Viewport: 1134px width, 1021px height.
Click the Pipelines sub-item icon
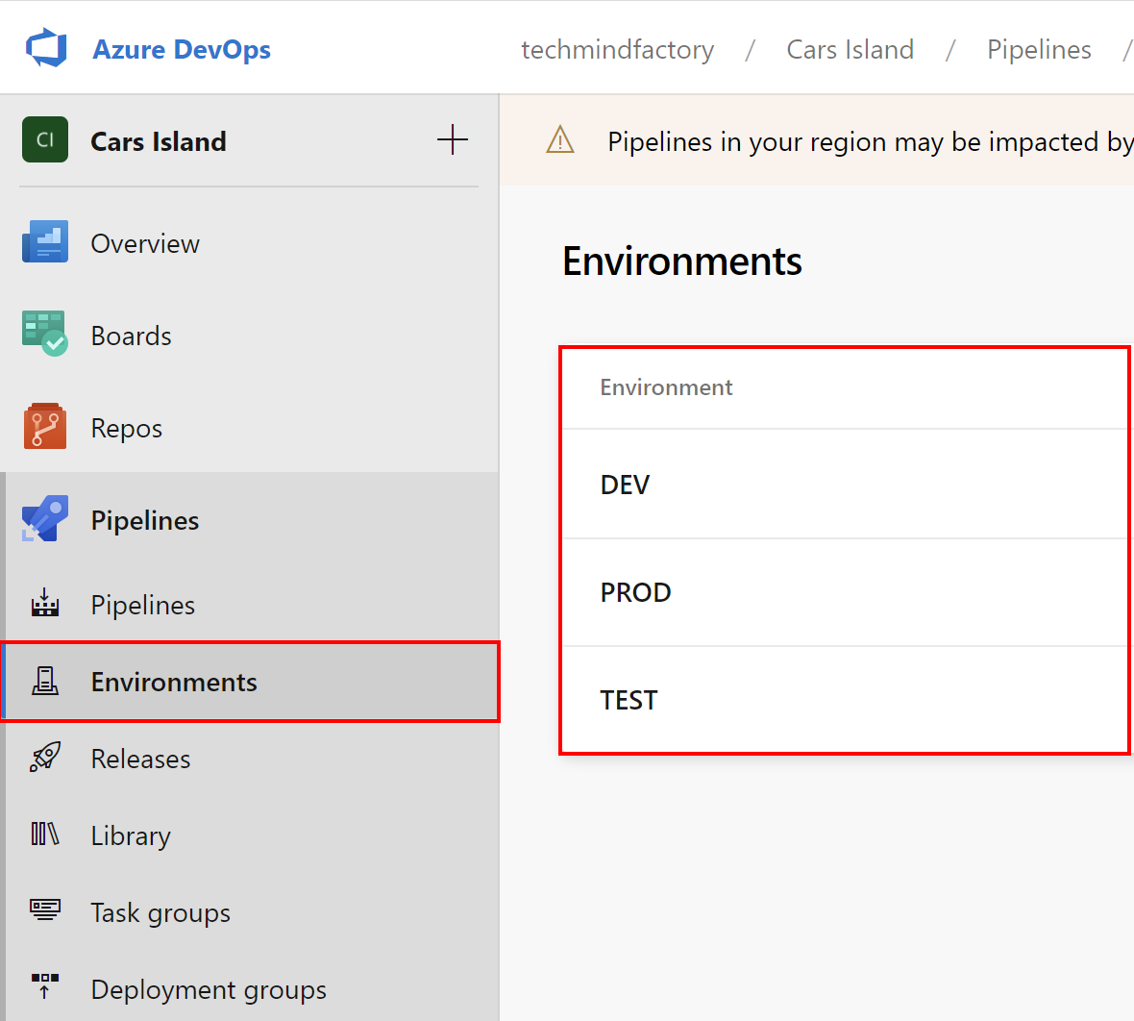pyautogui.click(x=45, y=603)
